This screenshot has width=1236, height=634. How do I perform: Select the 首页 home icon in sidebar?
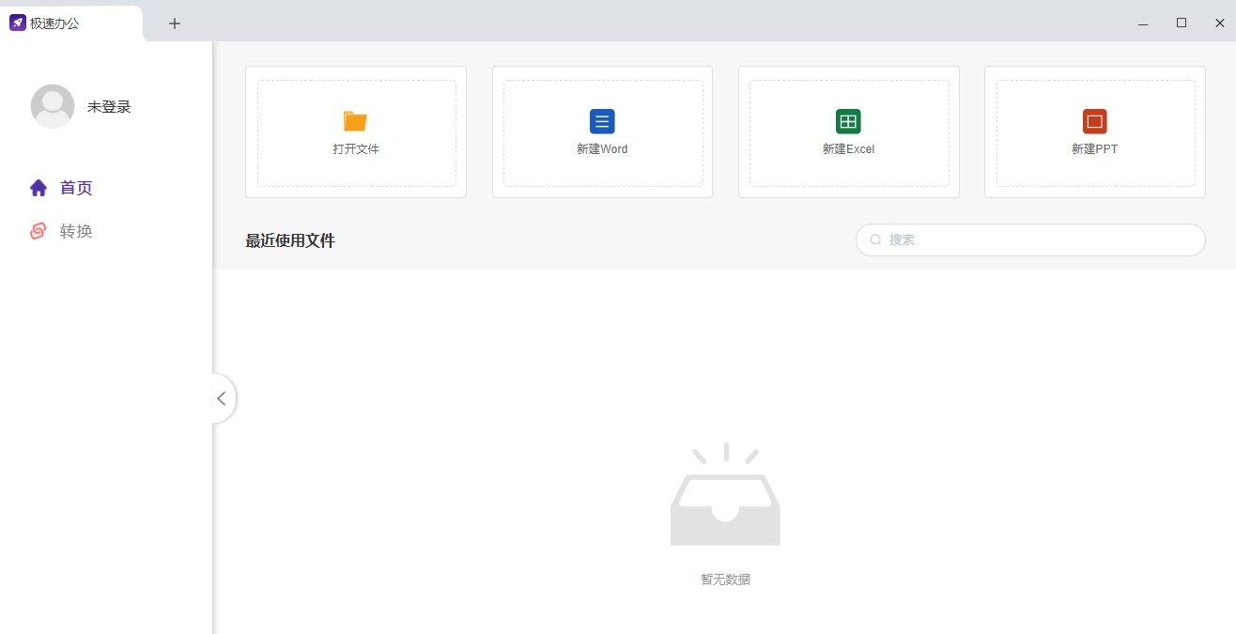[x=38, y=187]
